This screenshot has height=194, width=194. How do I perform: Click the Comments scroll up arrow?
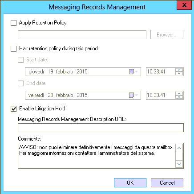(179, 148)
